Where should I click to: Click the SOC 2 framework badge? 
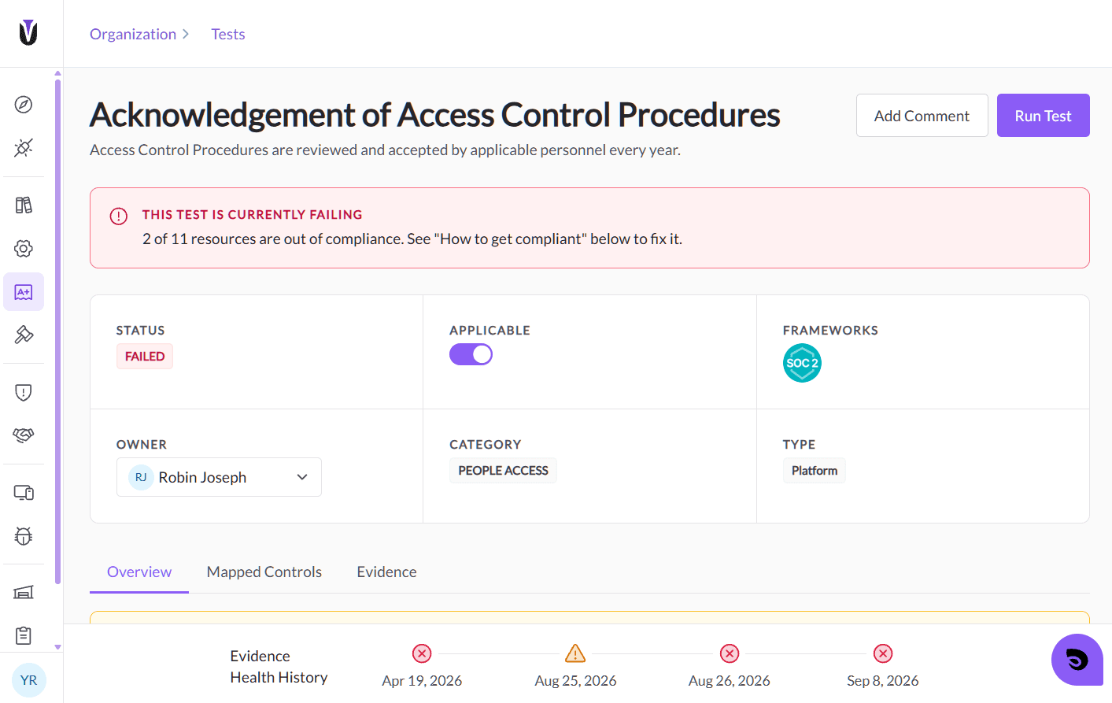pyautogui.click(x=802, y=363)
